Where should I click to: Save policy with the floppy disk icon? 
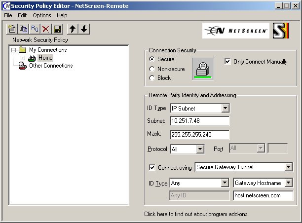point(57,29)
